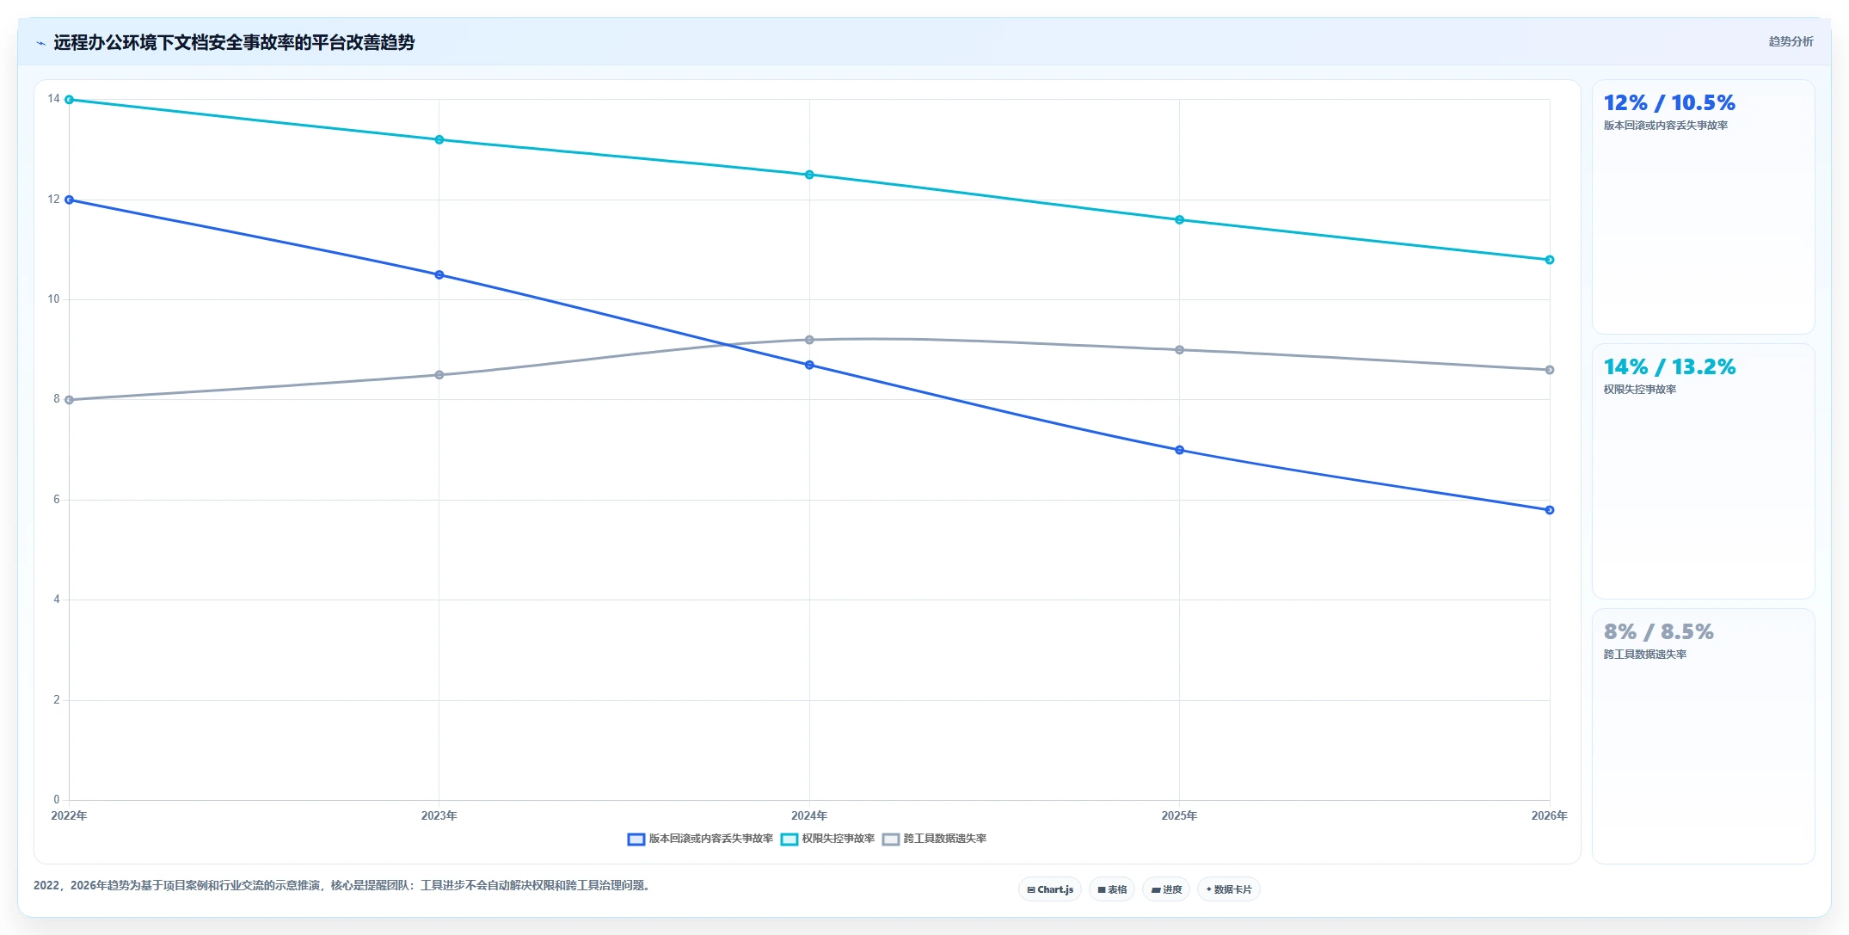This screenshot has height=935, width=1849.
Task: Click the gray 跨工具数据遗失率 point at 2024年
Action: [x=809, y=340]
